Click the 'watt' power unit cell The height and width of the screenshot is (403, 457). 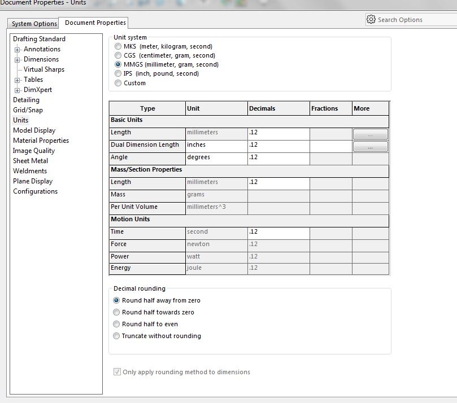[216, 258]
